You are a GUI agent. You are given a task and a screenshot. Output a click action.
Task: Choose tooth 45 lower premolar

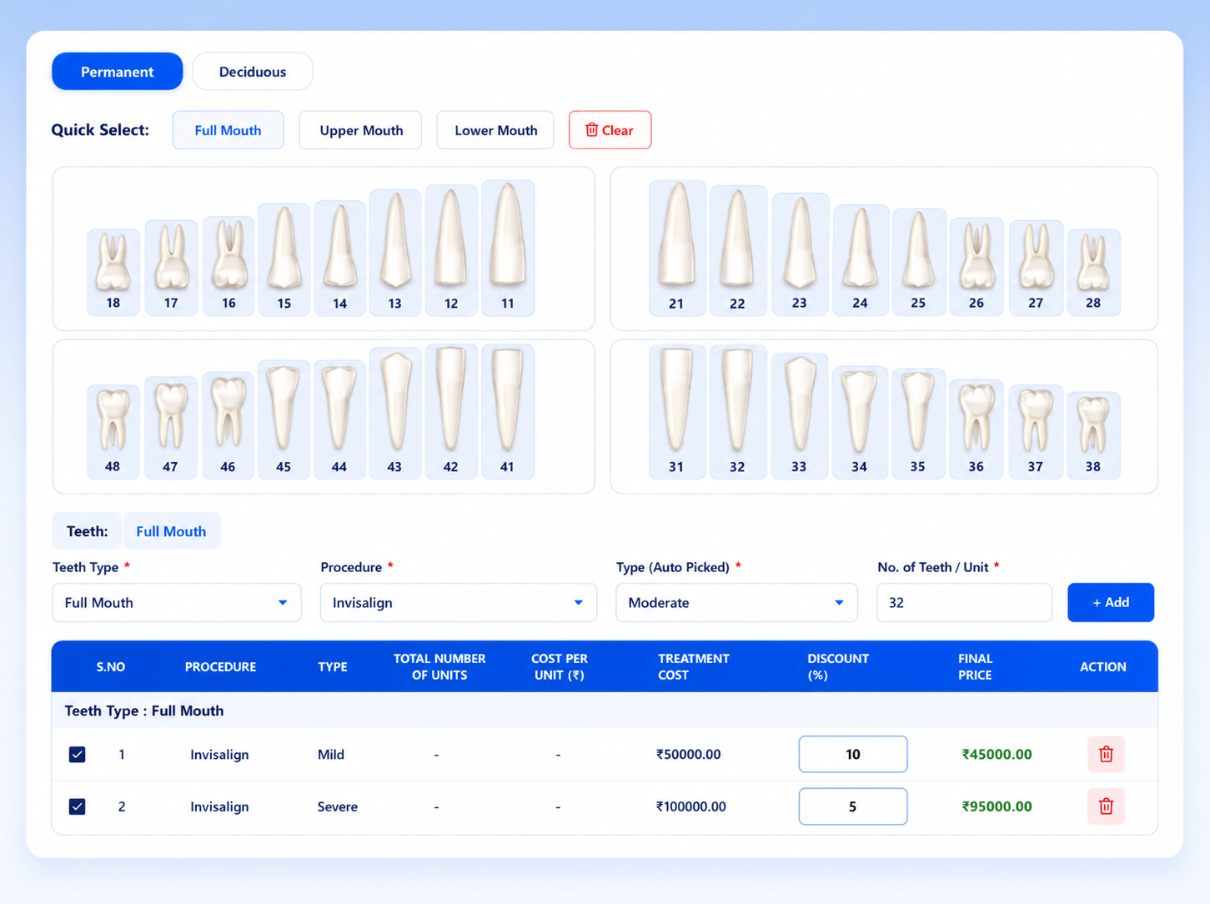(x=284, y=419)
